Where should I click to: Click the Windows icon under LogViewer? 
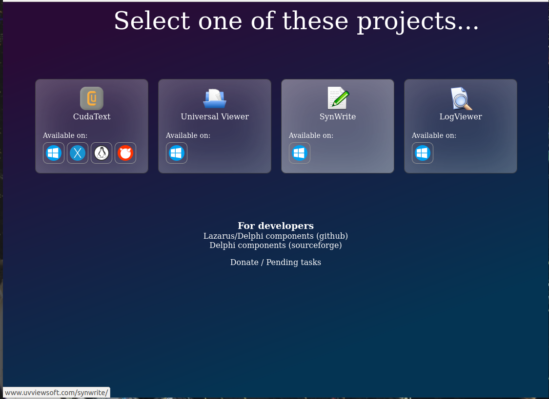423,152
